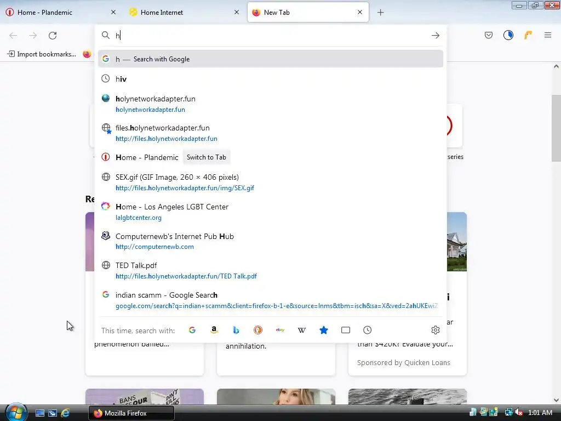The height and width of the screenshot is (421, 561).
Task: Click the 1:01 AM taskbar clock
Action: pos(540,413)
